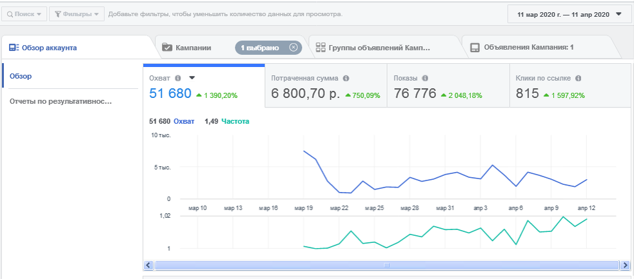Screen dimensions: 634x279
Task: Click the 815 link clicks value
Action: click(527, 93)
